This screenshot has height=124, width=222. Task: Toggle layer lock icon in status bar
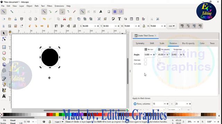coord(50,122)
